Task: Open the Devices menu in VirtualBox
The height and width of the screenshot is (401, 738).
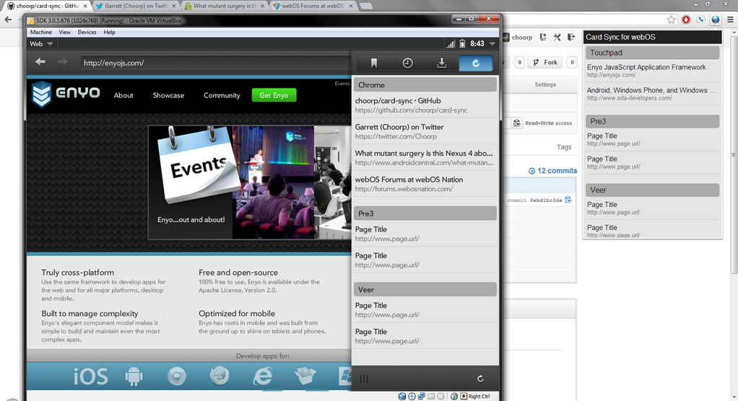Action: [x=87, y=32]
